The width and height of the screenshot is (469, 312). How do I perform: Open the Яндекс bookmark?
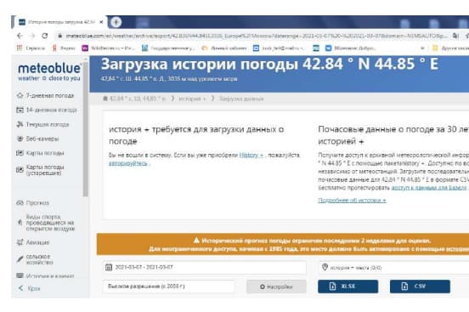pos(64,48)
